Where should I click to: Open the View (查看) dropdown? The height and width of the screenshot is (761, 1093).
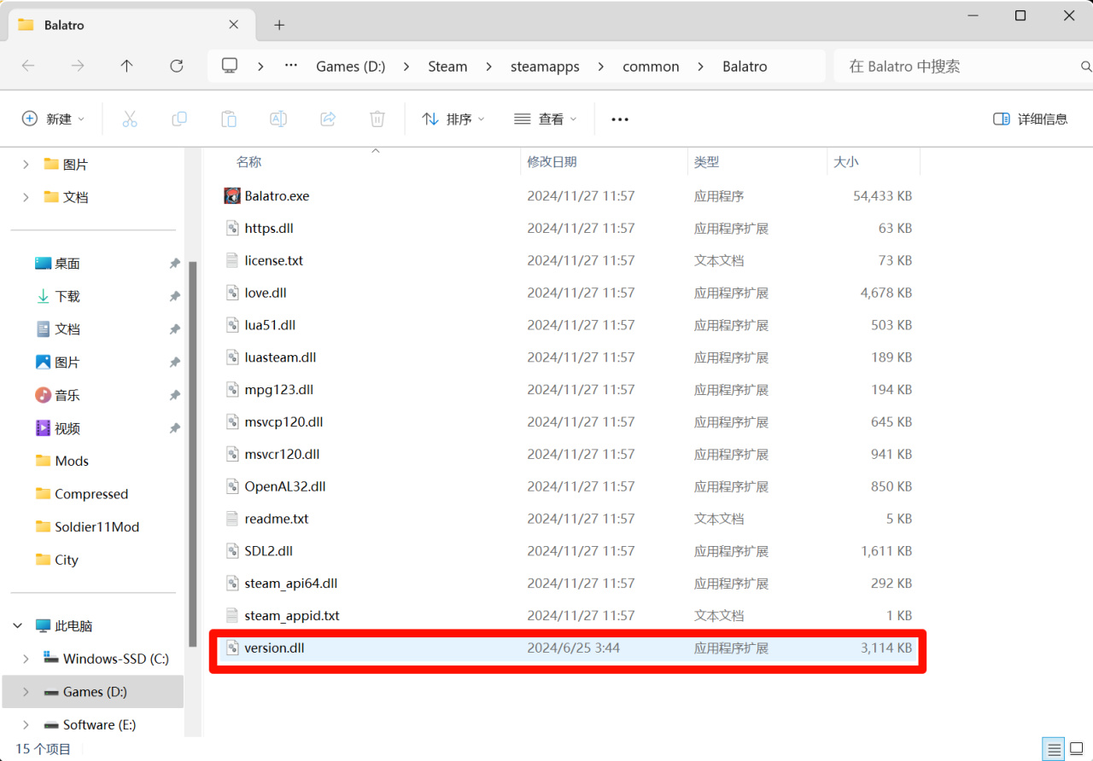point(546,119)
